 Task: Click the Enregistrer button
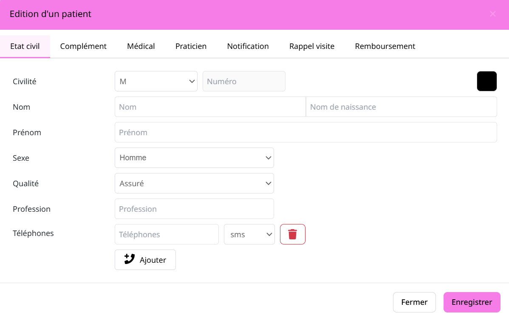[x=472, y=302]
